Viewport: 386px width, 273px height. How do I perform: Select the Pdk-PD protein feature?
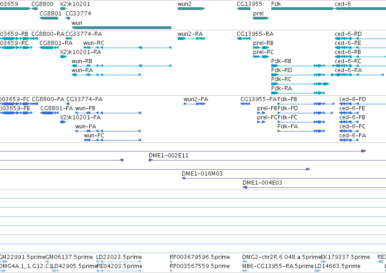306,113
